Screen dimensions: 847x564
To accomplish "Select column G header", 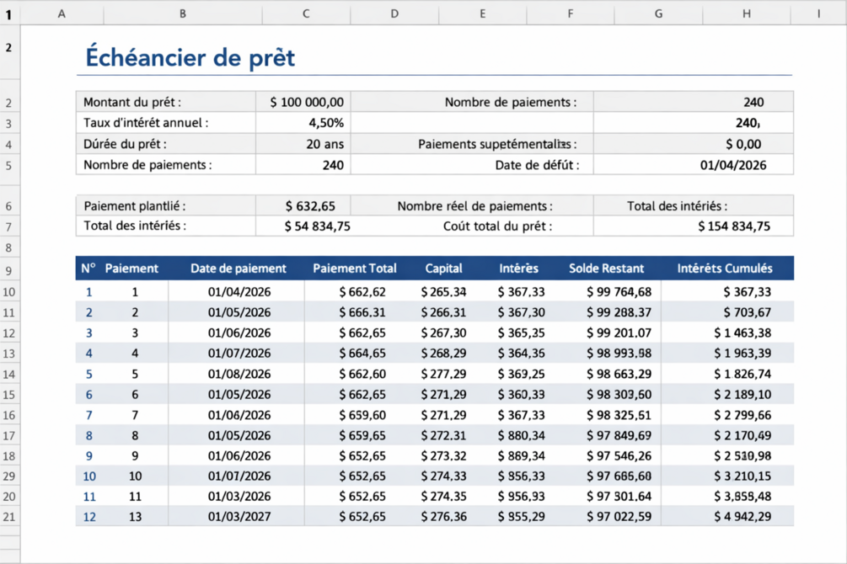I will (x=658, y=14).
